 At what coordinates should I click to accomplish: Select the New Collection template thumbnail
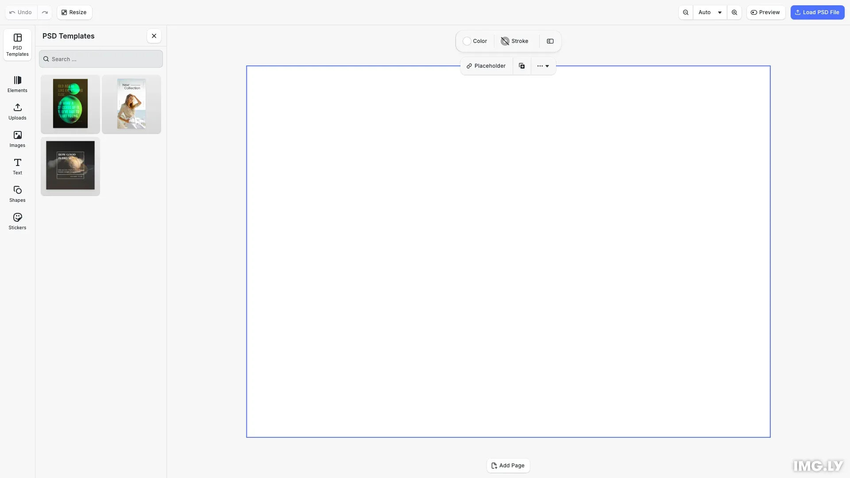[x=131, y=104]
